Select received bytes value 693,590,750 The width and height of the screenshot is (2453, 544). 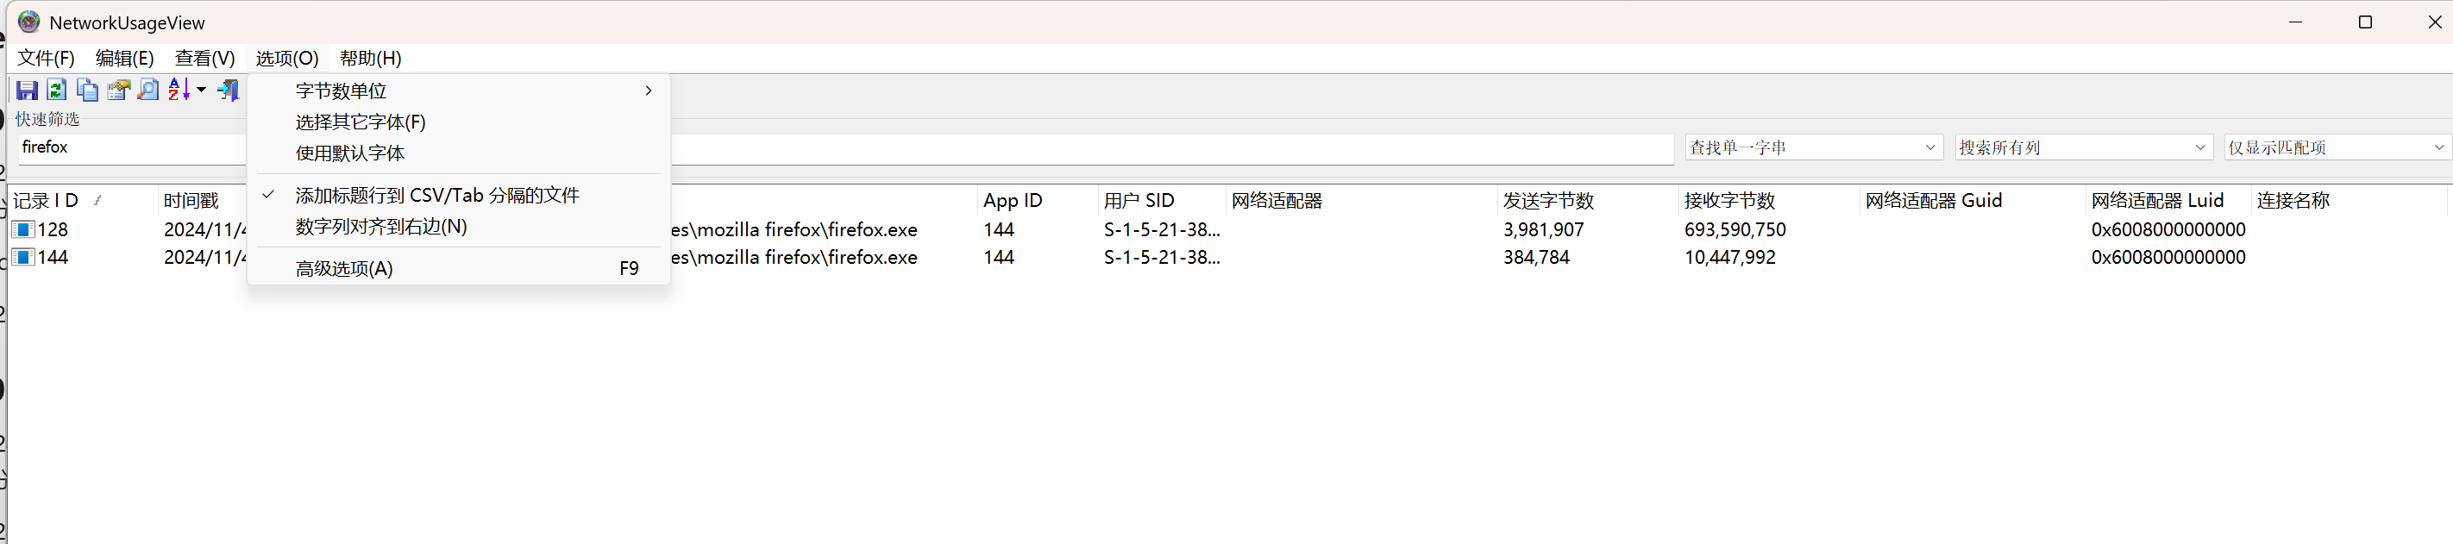tap(1735, 229)
